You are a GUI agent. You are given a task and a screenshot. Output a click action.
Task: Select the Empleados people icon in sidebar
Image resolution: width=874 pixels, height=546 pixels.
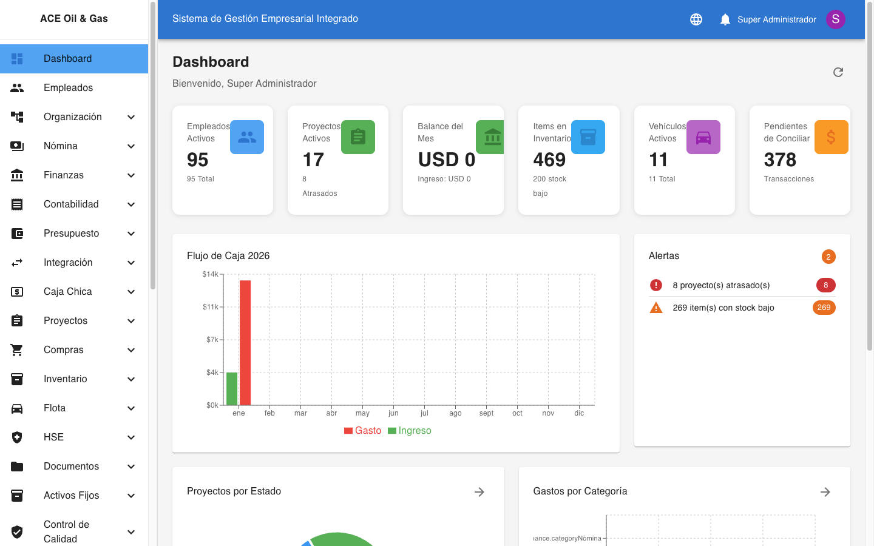click(16, 87)
